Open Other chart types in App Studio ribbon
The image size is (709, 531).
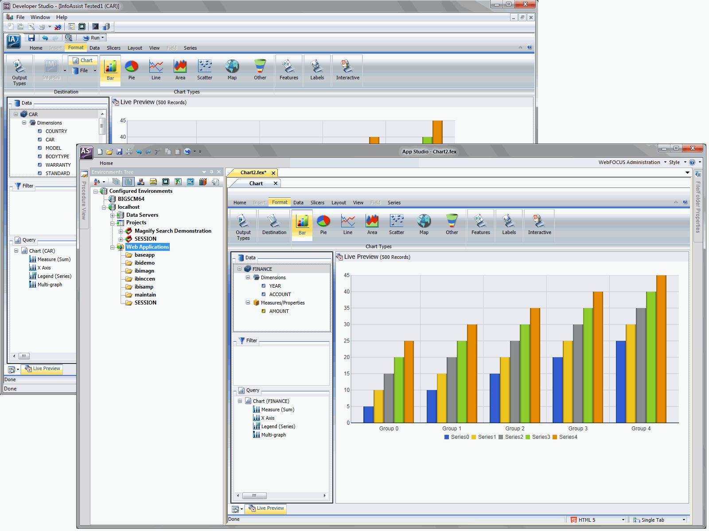point(452,225)
